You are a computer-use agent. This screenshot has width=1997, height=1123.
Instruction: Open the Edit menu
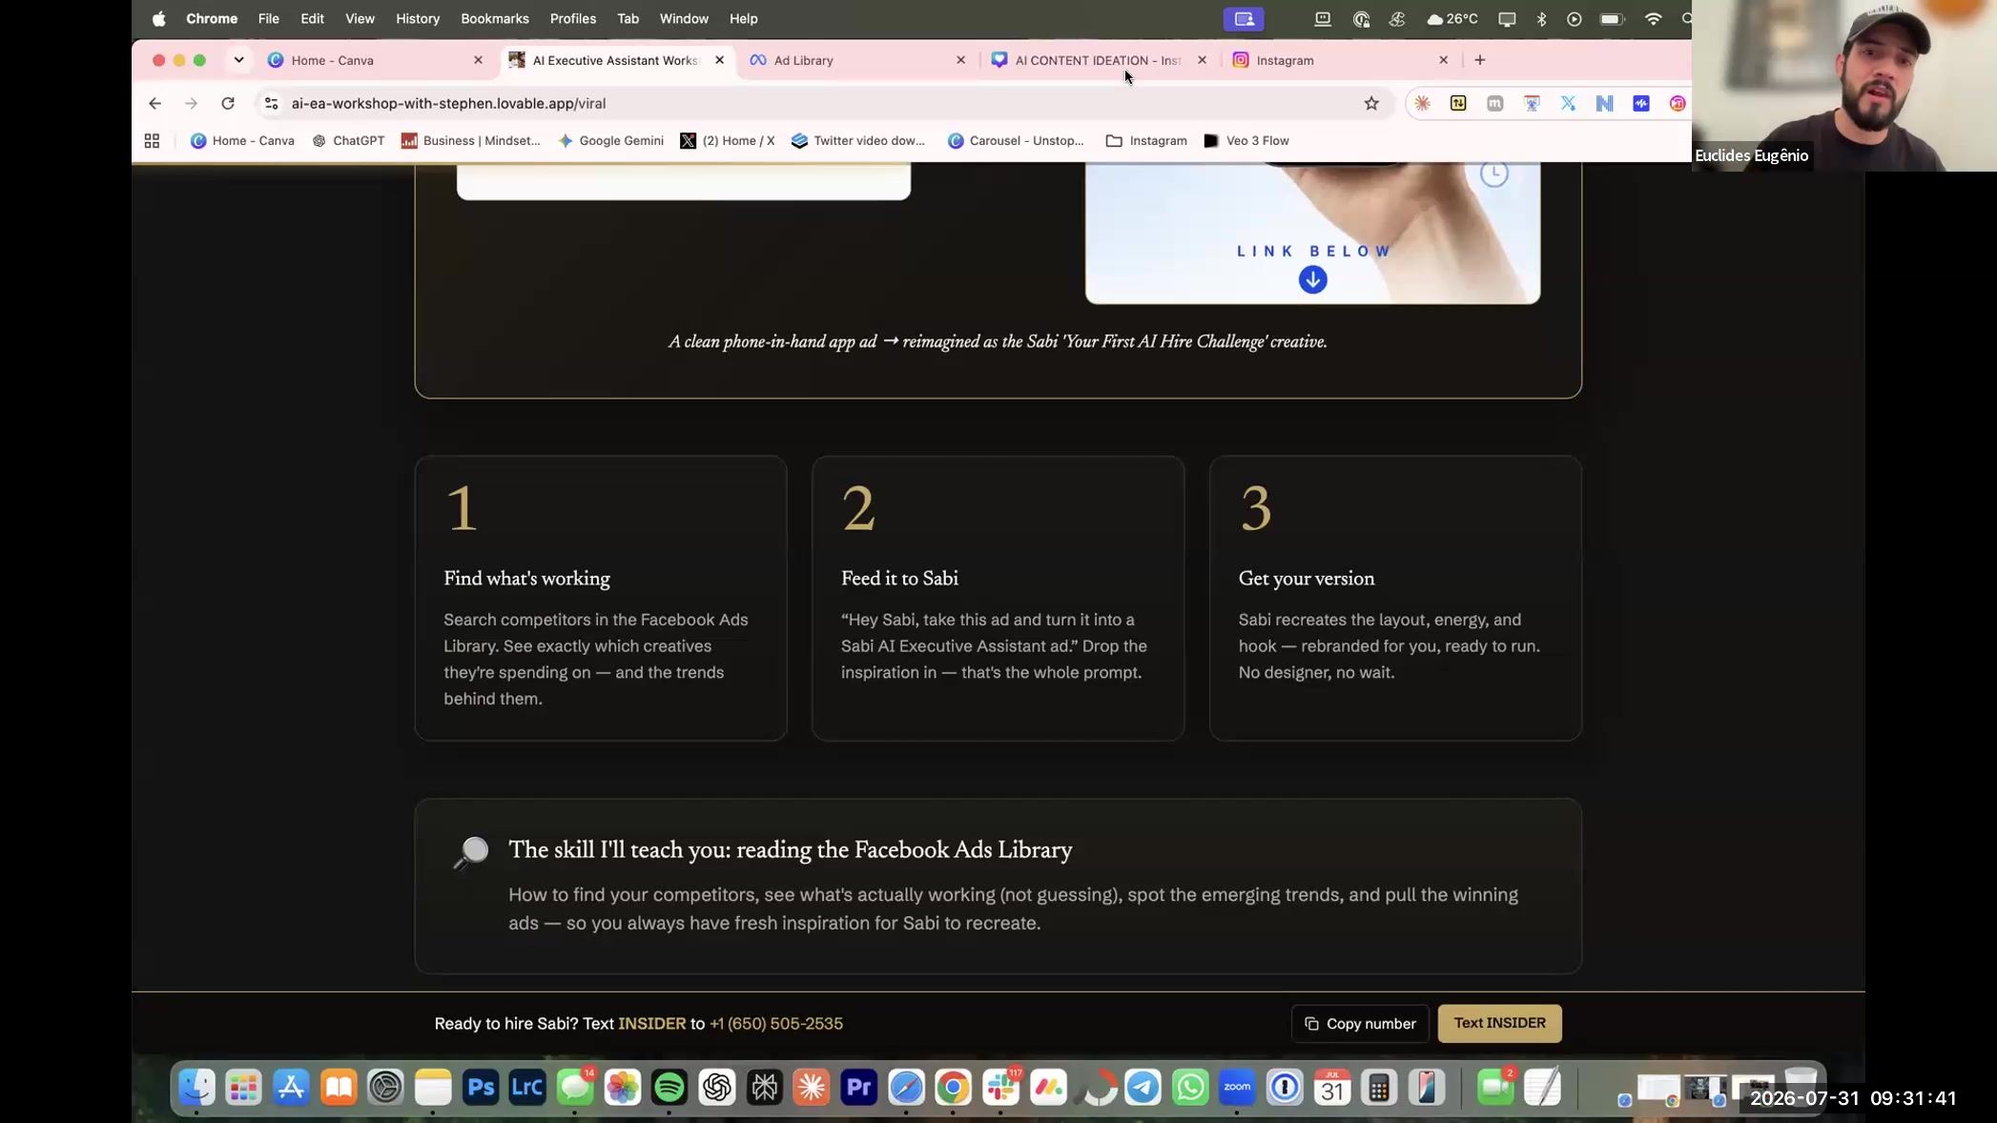(x=312, y=19)
